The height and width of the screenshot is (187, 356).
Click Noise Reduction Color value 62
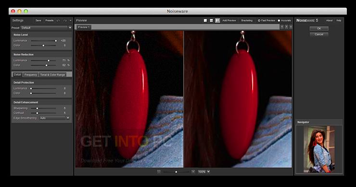click(64, 65)
